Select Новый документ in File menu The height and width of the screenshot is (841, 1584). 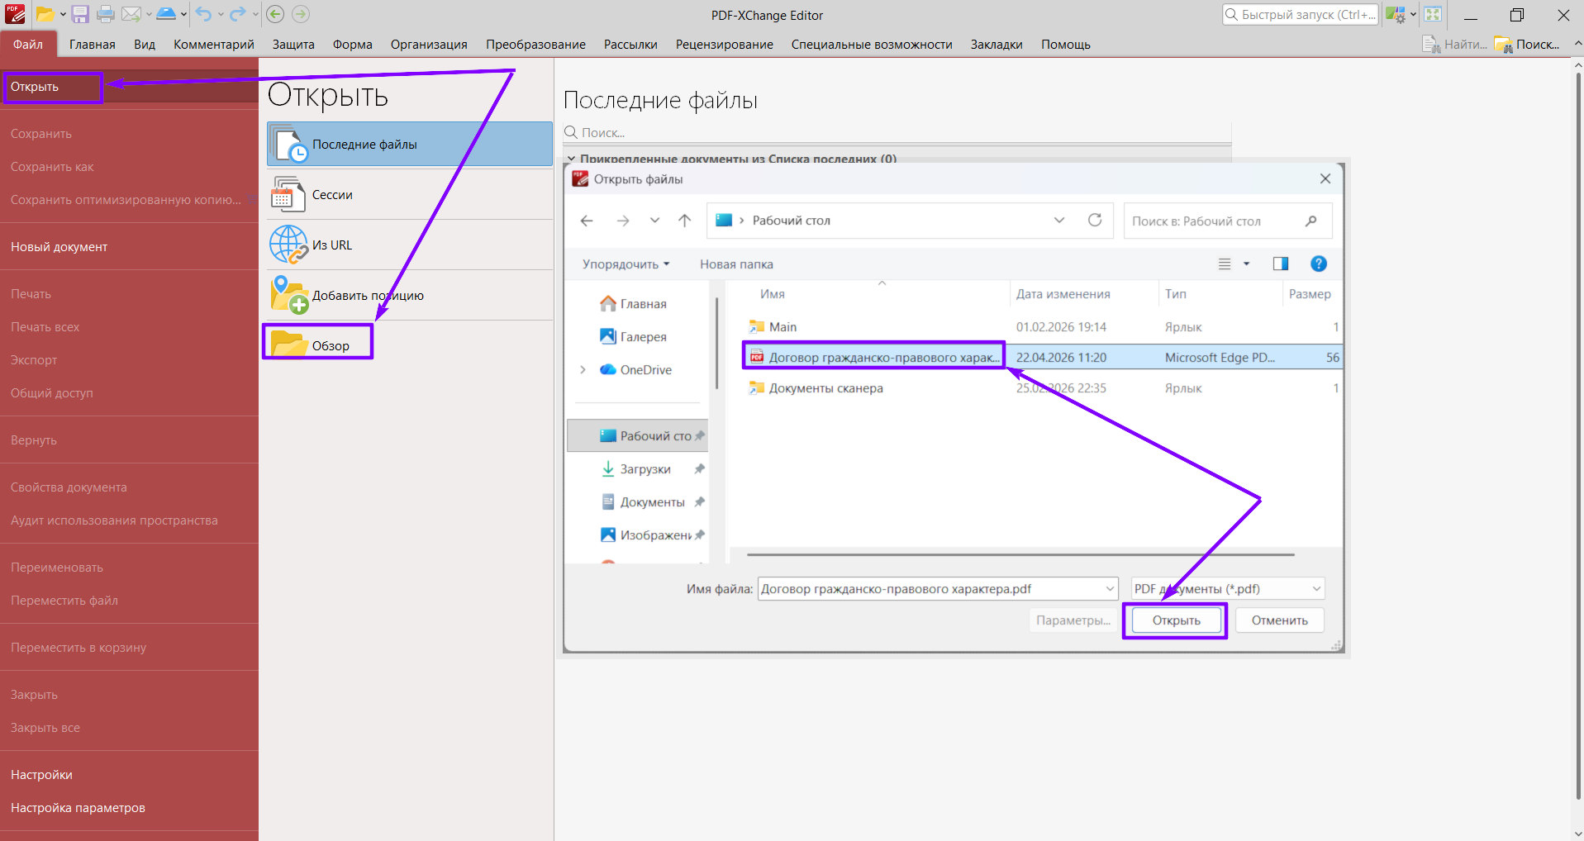pos(129,247)
